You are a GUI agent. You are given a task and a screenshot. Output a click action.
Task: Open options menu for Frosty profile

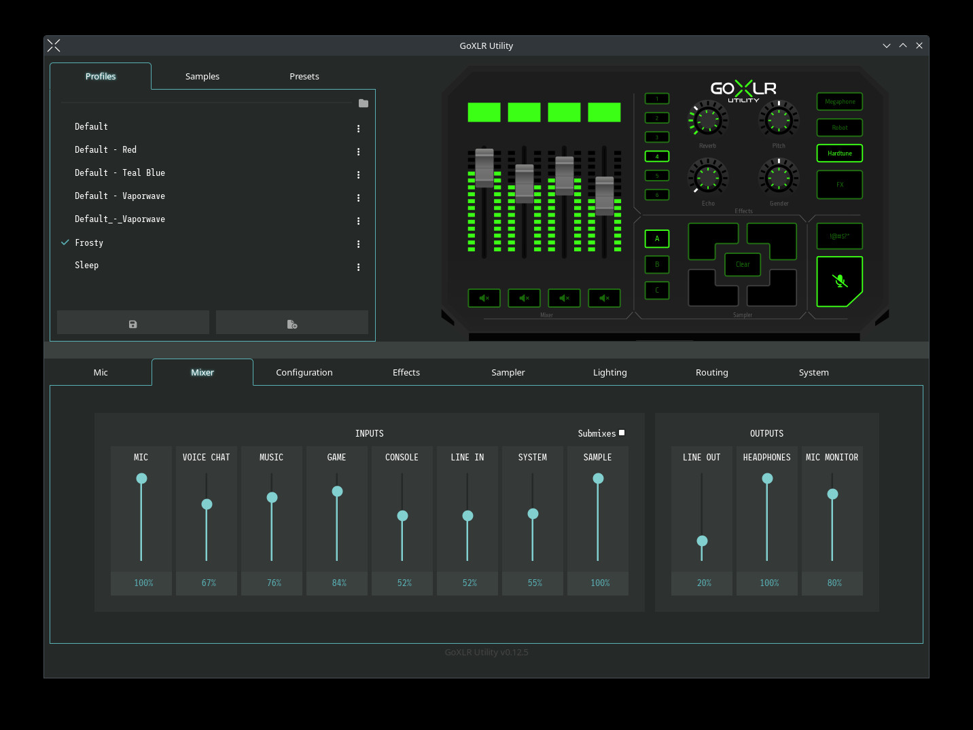pos(358,244)
